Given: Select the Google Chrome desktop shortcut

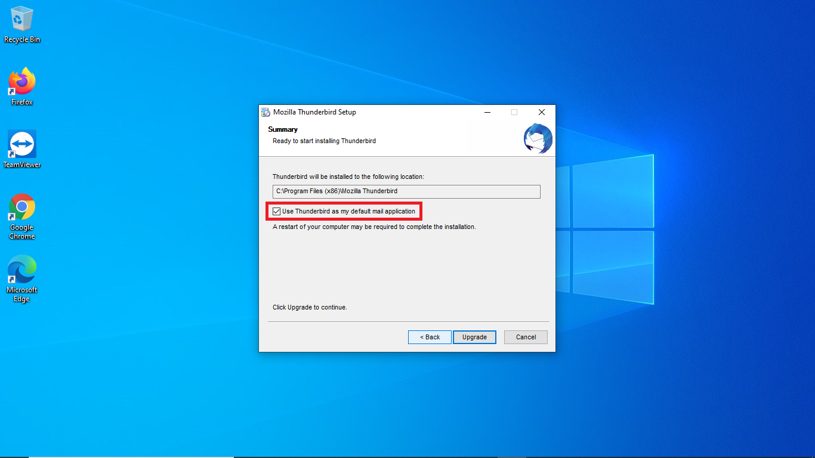Looking at the screenshot, I should [x=22, y=216].
